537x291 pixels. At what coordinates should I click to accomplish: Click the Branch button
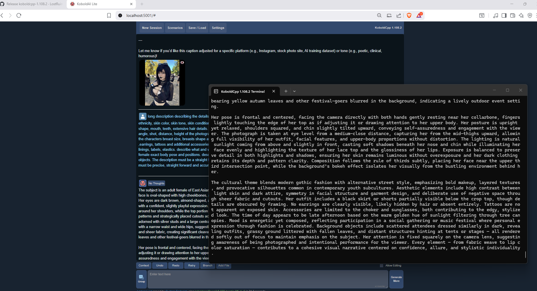208,266
